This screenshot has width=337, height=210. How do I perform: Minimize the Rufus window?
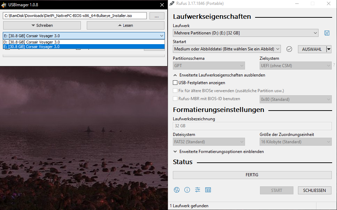(297, 3)
